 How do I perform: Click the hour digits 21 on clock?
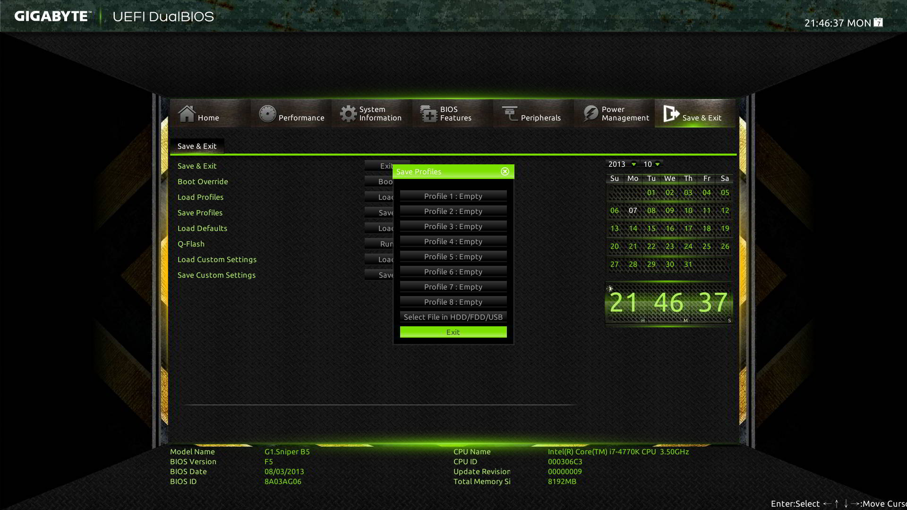click(624, 303)
